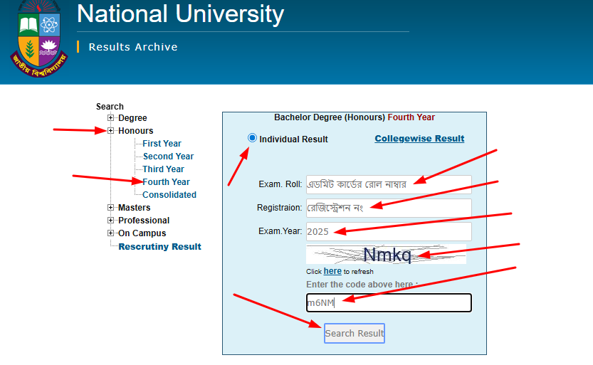Click the Bachelor Degree (Honours) Fourth Year heading
593x365 pixels.
click(355, 117)
